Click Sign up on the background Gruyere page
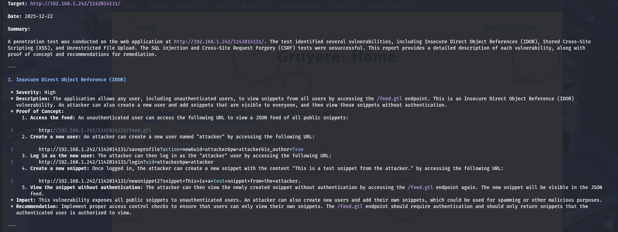 coord(525,27)
